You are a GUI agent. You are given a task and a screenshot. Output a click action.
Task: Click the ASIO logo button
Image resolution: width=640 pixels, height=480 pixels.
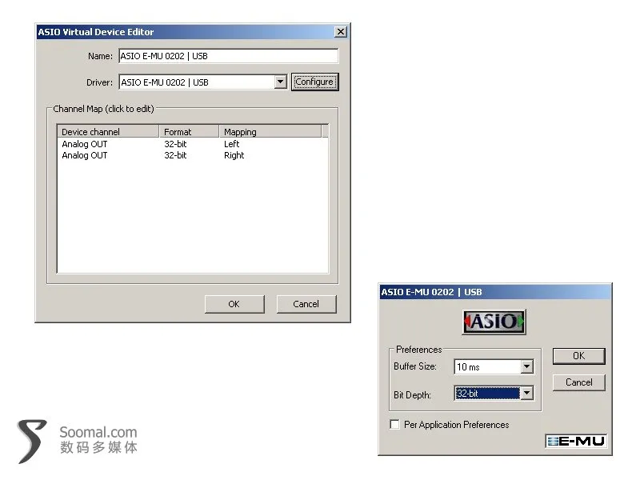pos(494,322)
